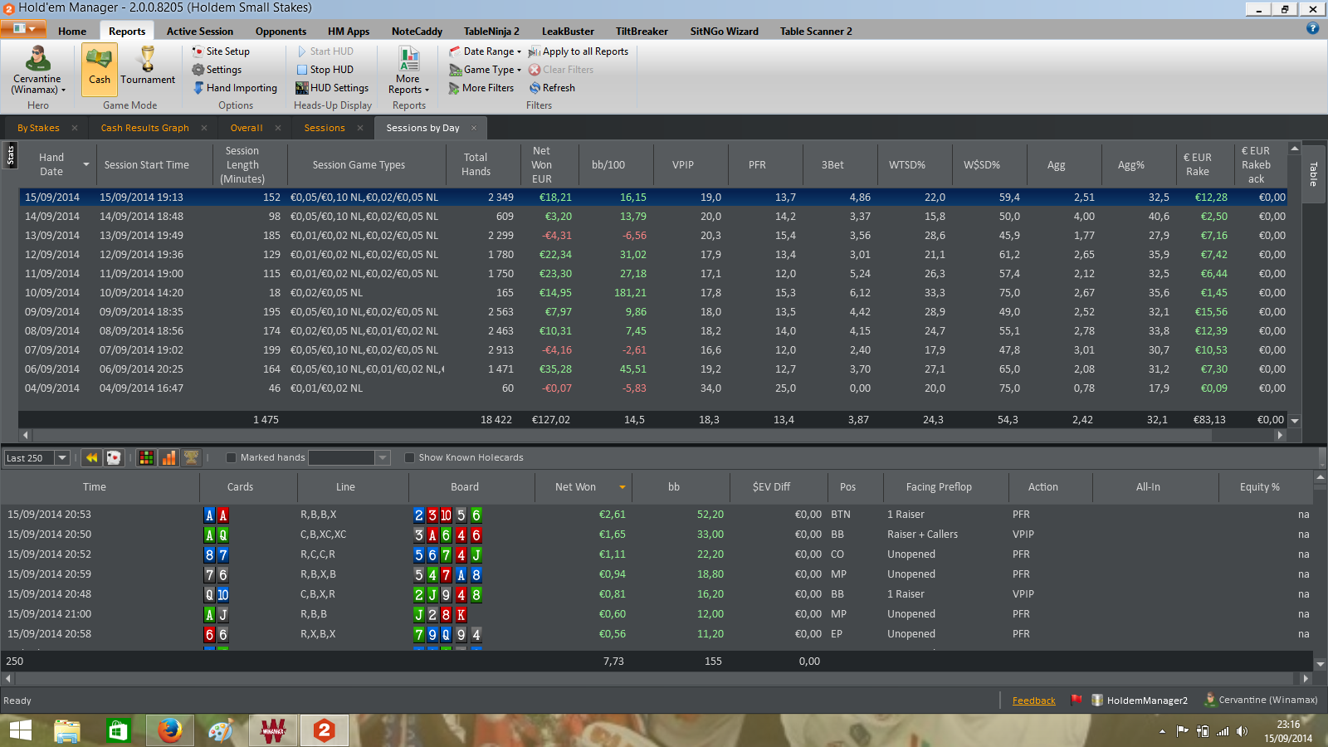Image resolution: width=1328 pixels, height=747 pixels.
Task: Expand the Table side panel
Action: 1313,174
